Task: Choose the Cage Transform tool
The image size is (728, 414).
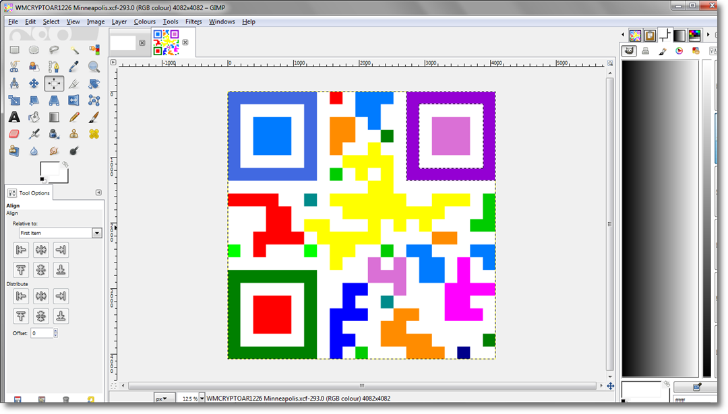Action: coord(94,100)
